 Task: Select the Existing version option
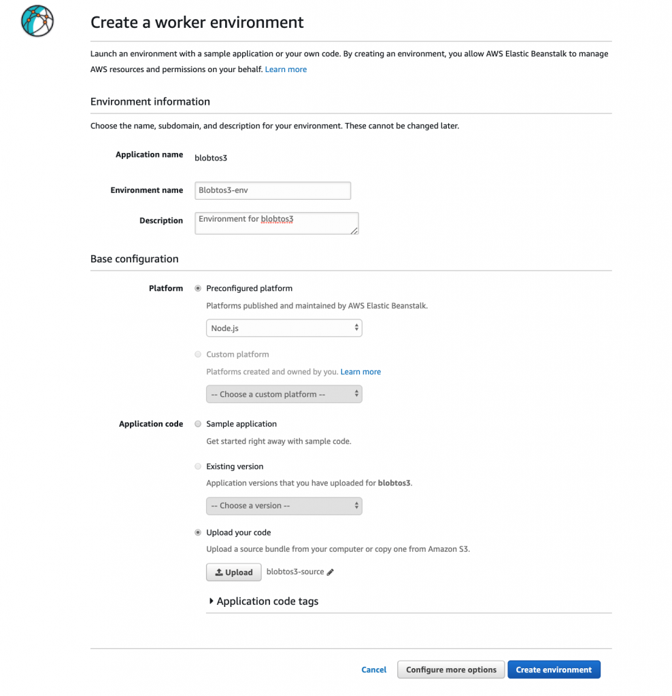pyautogui.click(x=197, y=466)
